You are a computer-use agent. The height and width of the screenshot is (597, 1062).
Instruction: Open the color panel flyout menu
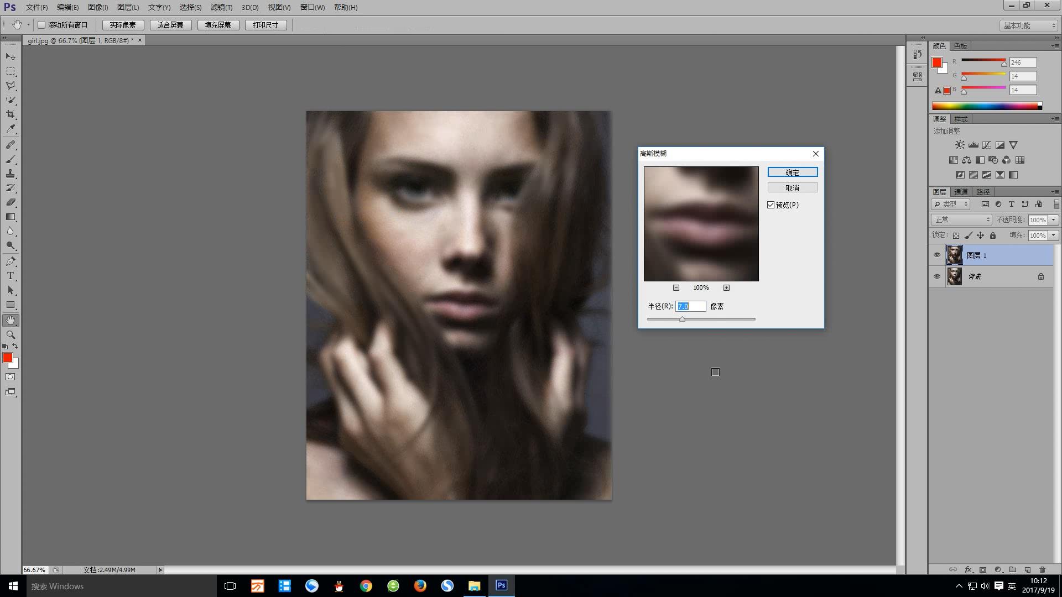[x=1055, y=46]
